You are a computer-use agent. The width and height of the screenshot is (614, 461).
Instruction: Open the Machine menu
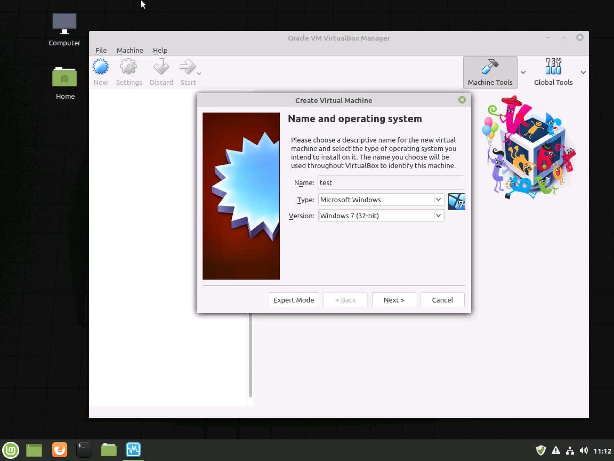tap(130, 50)
